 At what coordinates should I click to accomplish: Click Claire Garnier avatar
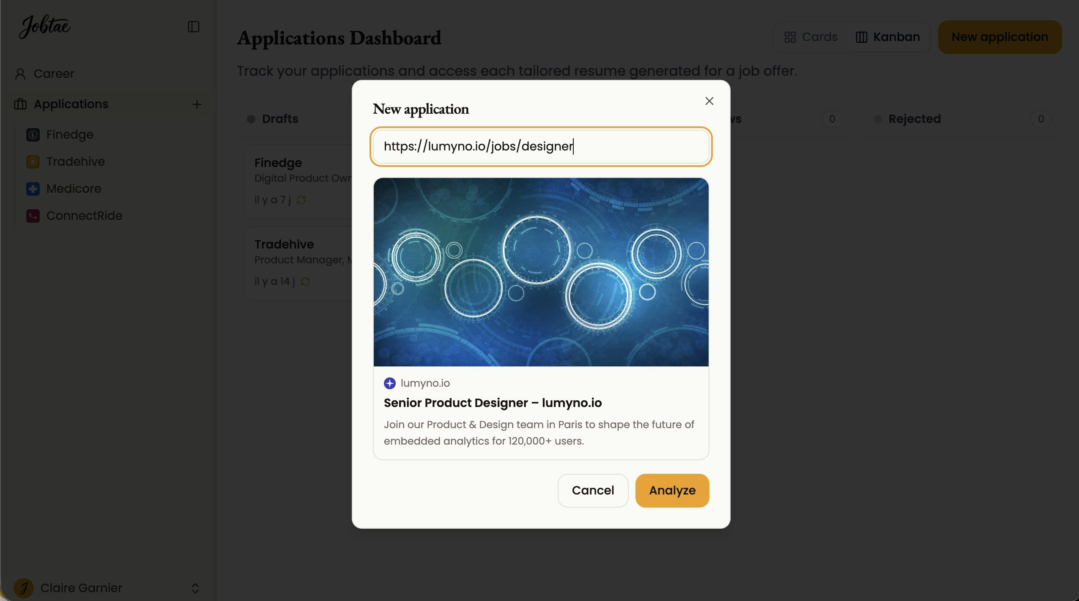[24, 588]
